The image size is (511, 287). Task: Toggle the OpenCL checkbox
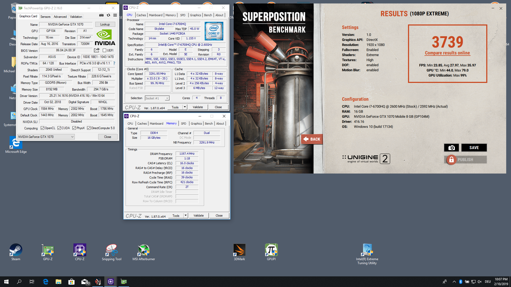tap(42, 128)
